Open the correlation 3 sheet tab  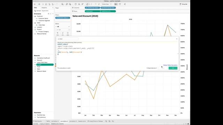tap(73, 121)
